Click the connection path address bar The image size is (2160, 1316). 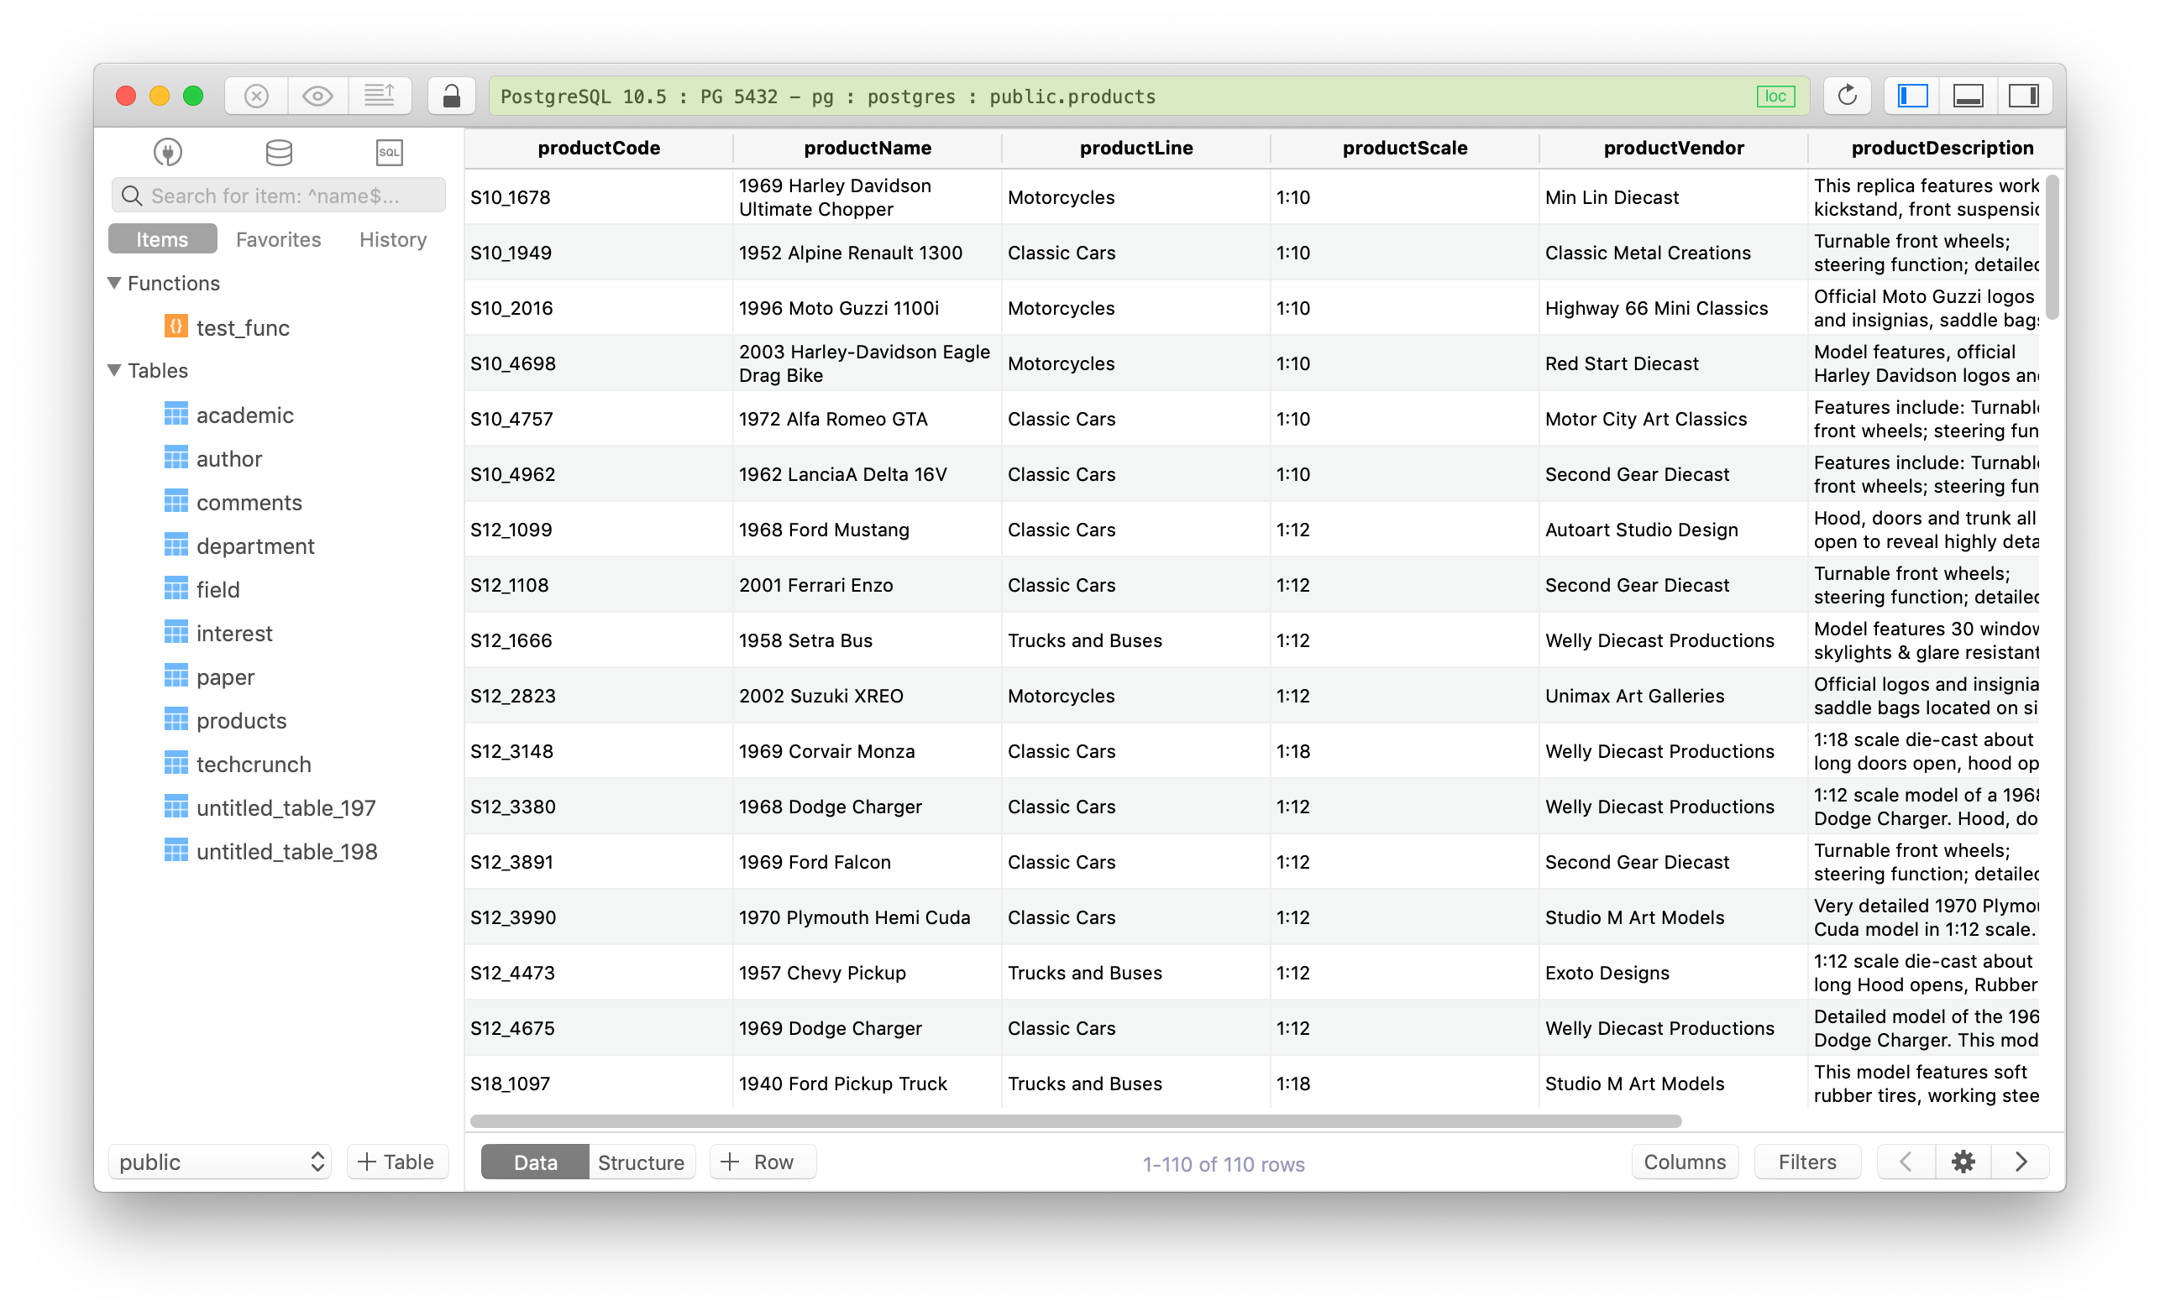pyautogui.click(x=1148, y=97)
